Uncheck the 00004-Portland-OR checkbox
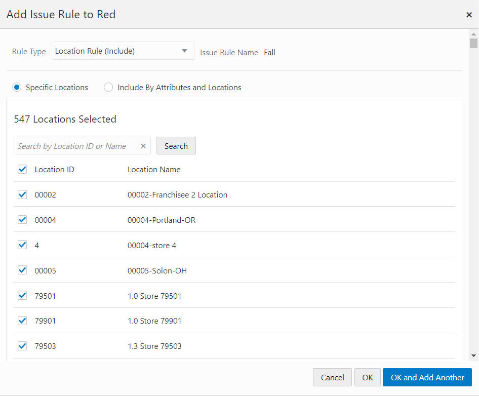Viewport: 479px width, 396px height. pos(22,220)
